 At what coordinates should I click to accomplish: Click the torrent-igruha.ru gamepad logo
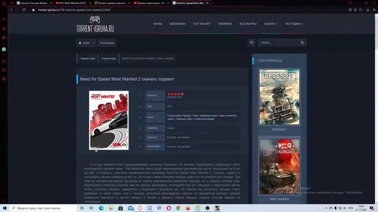tap(95, 24)
